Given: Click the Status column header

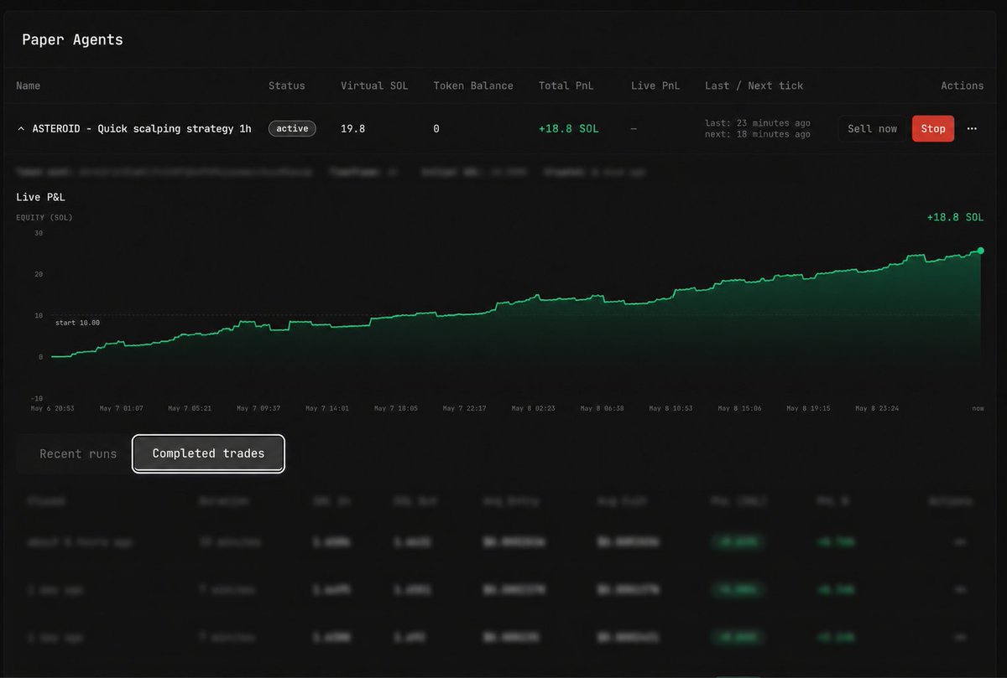Looking at the screenshot, I should click(287, 85).
